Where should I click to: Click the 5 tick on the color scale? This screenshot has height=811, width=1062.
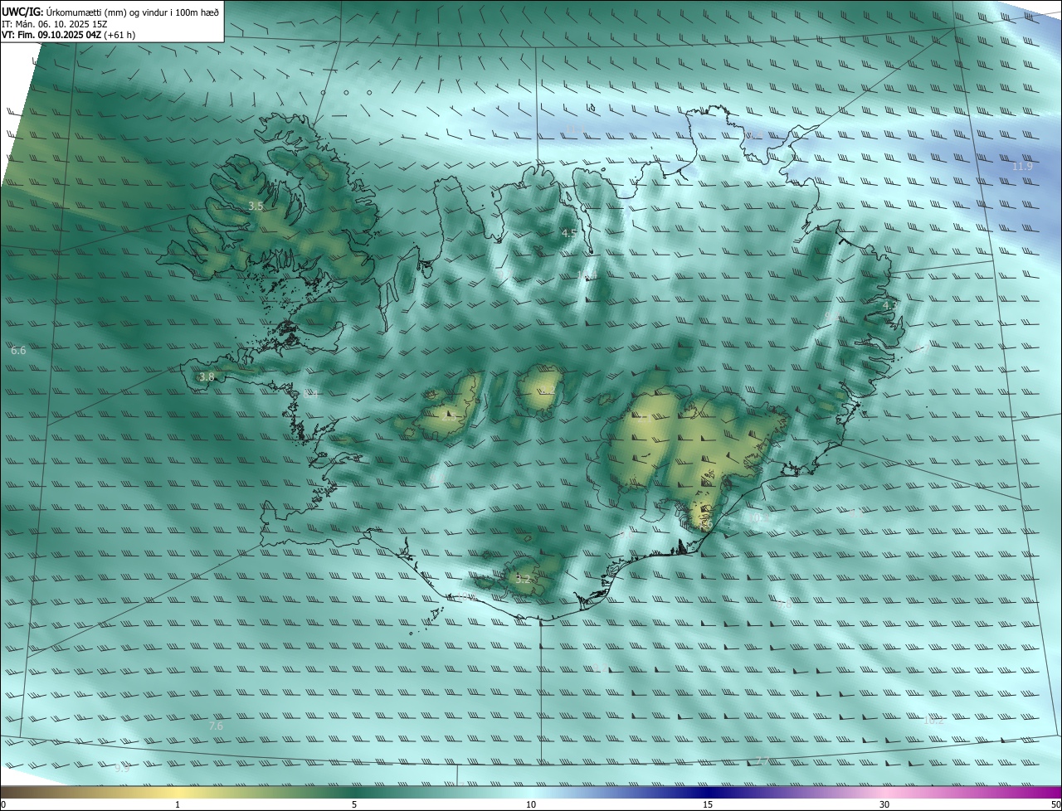(x=354, y=804)
